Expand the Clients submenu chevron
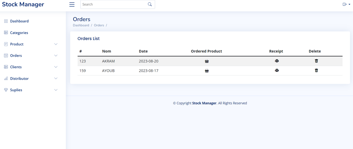Screen dimensions: 353x149 pos(56,67)
